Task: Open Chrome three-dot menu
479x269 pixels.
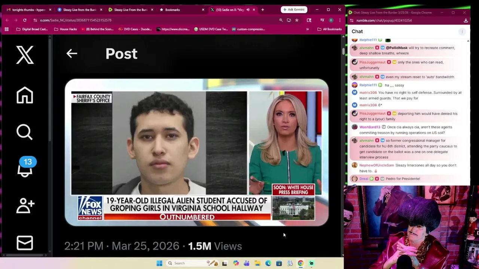Action: click(339, 20)
